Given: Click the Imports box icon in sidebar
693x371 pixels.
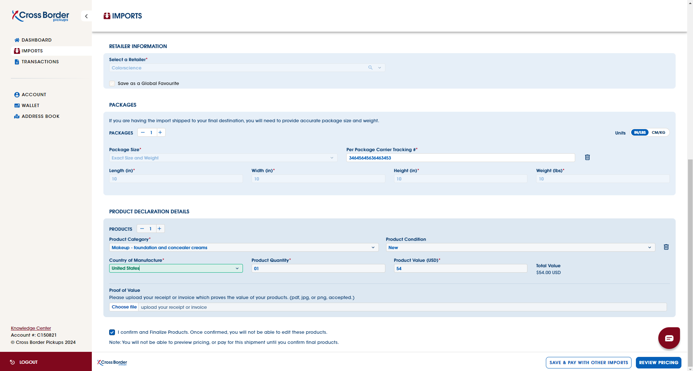Looking at the screenshot, I should pos(17,51).
